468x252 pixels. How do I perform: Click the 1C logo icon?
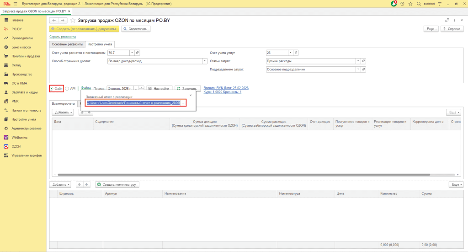(x=6, y=4)
